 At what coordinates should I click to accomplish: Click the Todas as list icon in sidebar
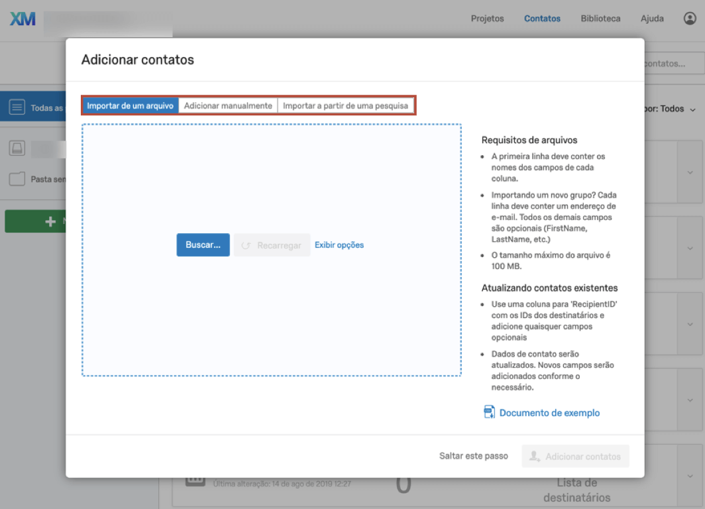(x=17, y=107)
